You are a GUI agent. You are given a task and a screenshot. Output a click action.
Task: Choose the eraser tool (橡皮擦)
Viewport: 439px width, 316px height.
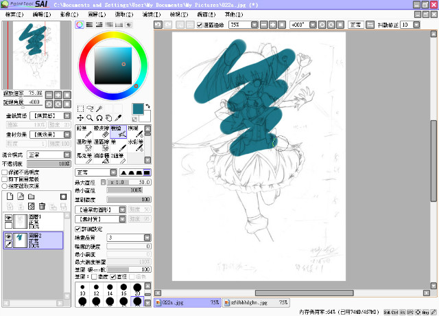102,131
